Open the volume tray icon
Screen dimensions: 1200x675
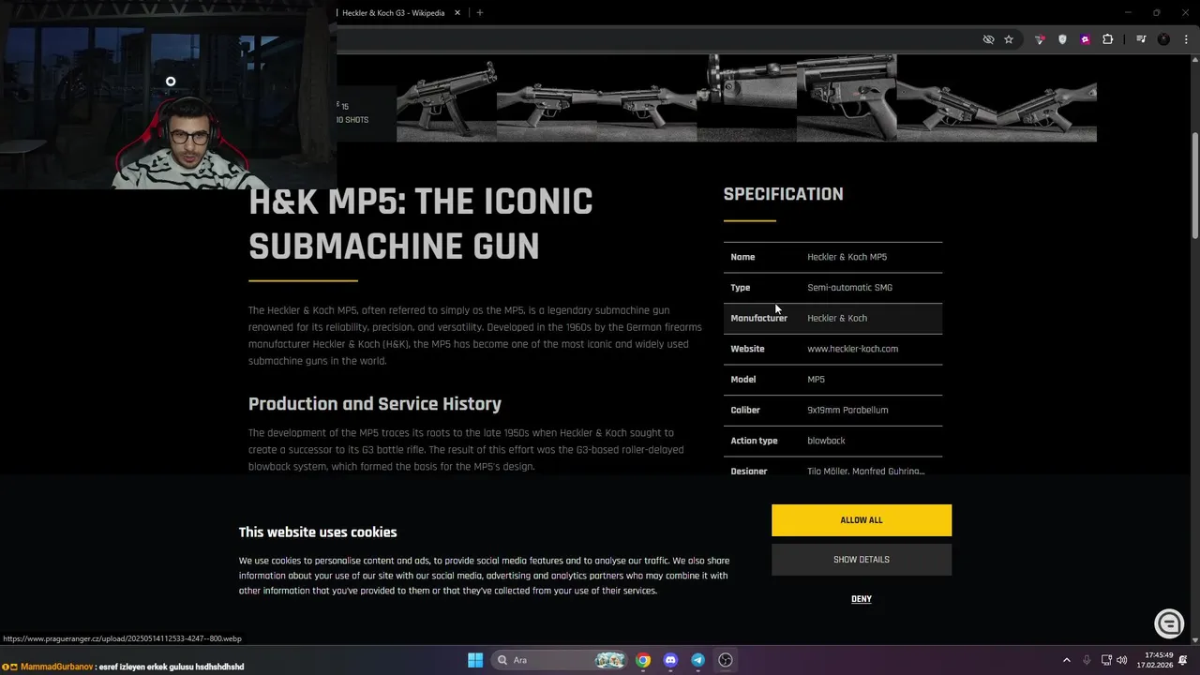1122,660
